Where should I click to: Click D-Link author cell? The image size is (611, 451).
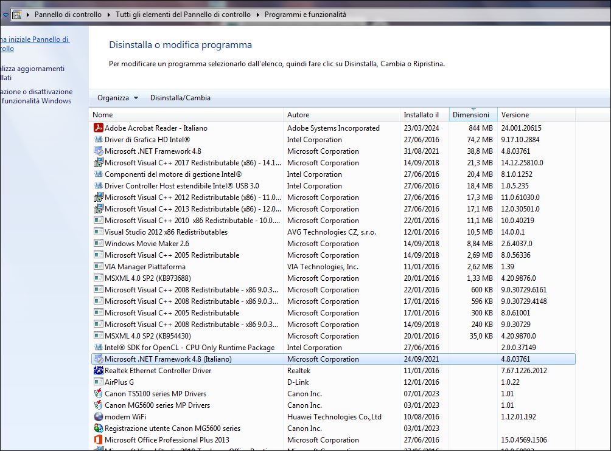[298, 382]
